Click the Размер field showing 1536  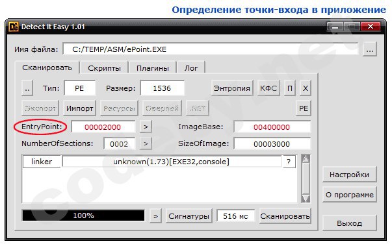tap(162, 88)
